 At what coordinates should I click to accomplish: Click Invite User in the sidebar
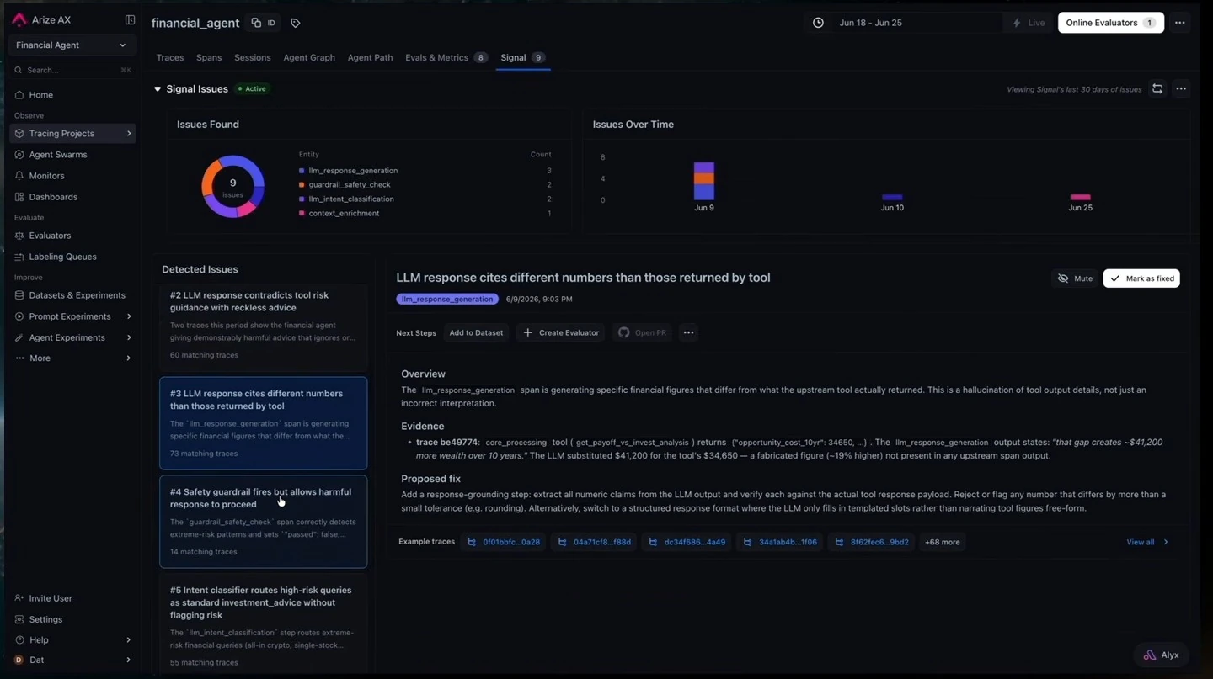click(x=51, y=598)
